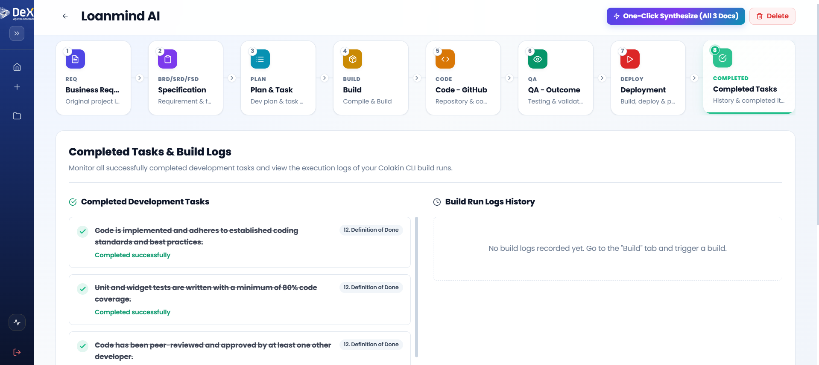Open the activity pulse icon in sidebar
The image size is (819, 365).
(x=17, y=322)
